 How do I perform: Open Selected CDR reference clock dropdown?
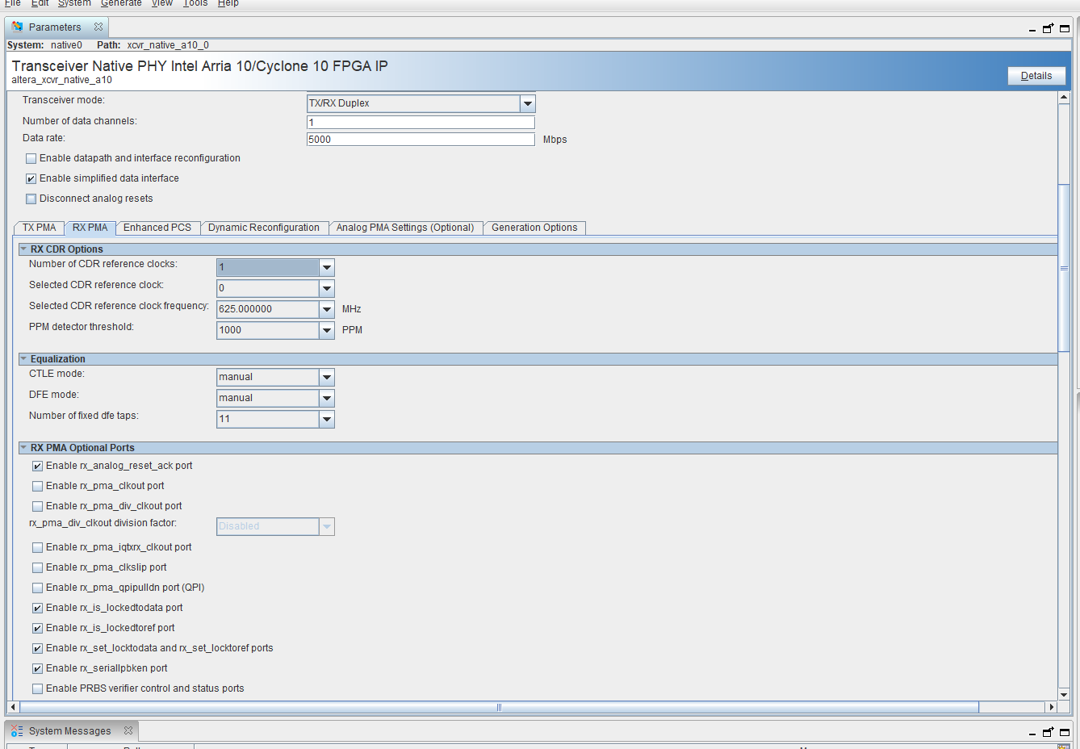327,288
